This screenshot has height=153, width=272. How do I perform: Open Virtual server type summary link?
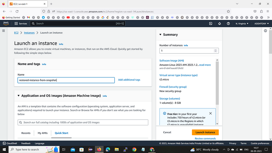pyautogui.click(x=178, y=75)
